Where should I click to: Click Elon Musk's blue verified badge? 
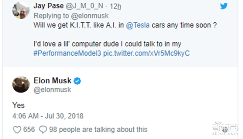[77, 81]
